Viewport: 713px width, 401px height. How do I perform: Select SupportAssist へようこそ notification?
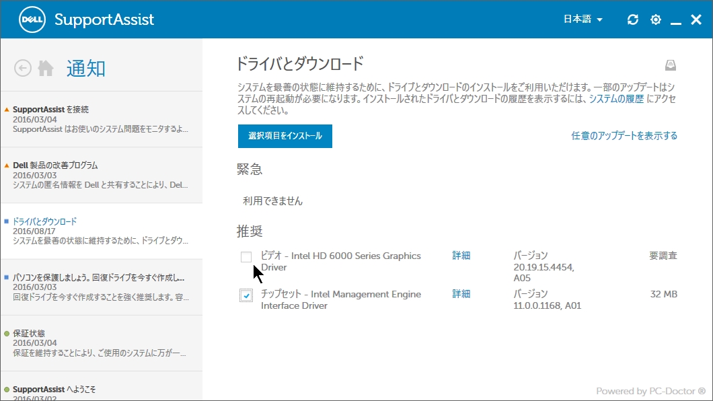tap(102, 386)
